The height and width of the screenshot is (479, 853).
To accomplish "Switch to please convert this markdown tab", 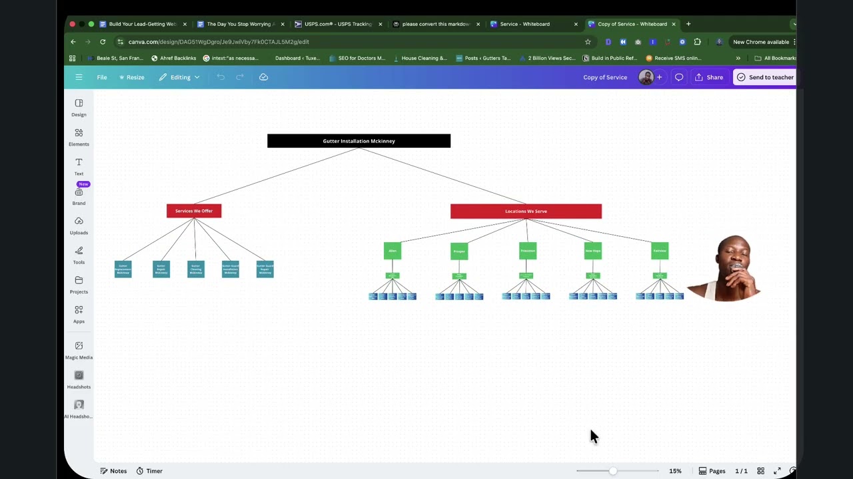I will coord(435,24).
